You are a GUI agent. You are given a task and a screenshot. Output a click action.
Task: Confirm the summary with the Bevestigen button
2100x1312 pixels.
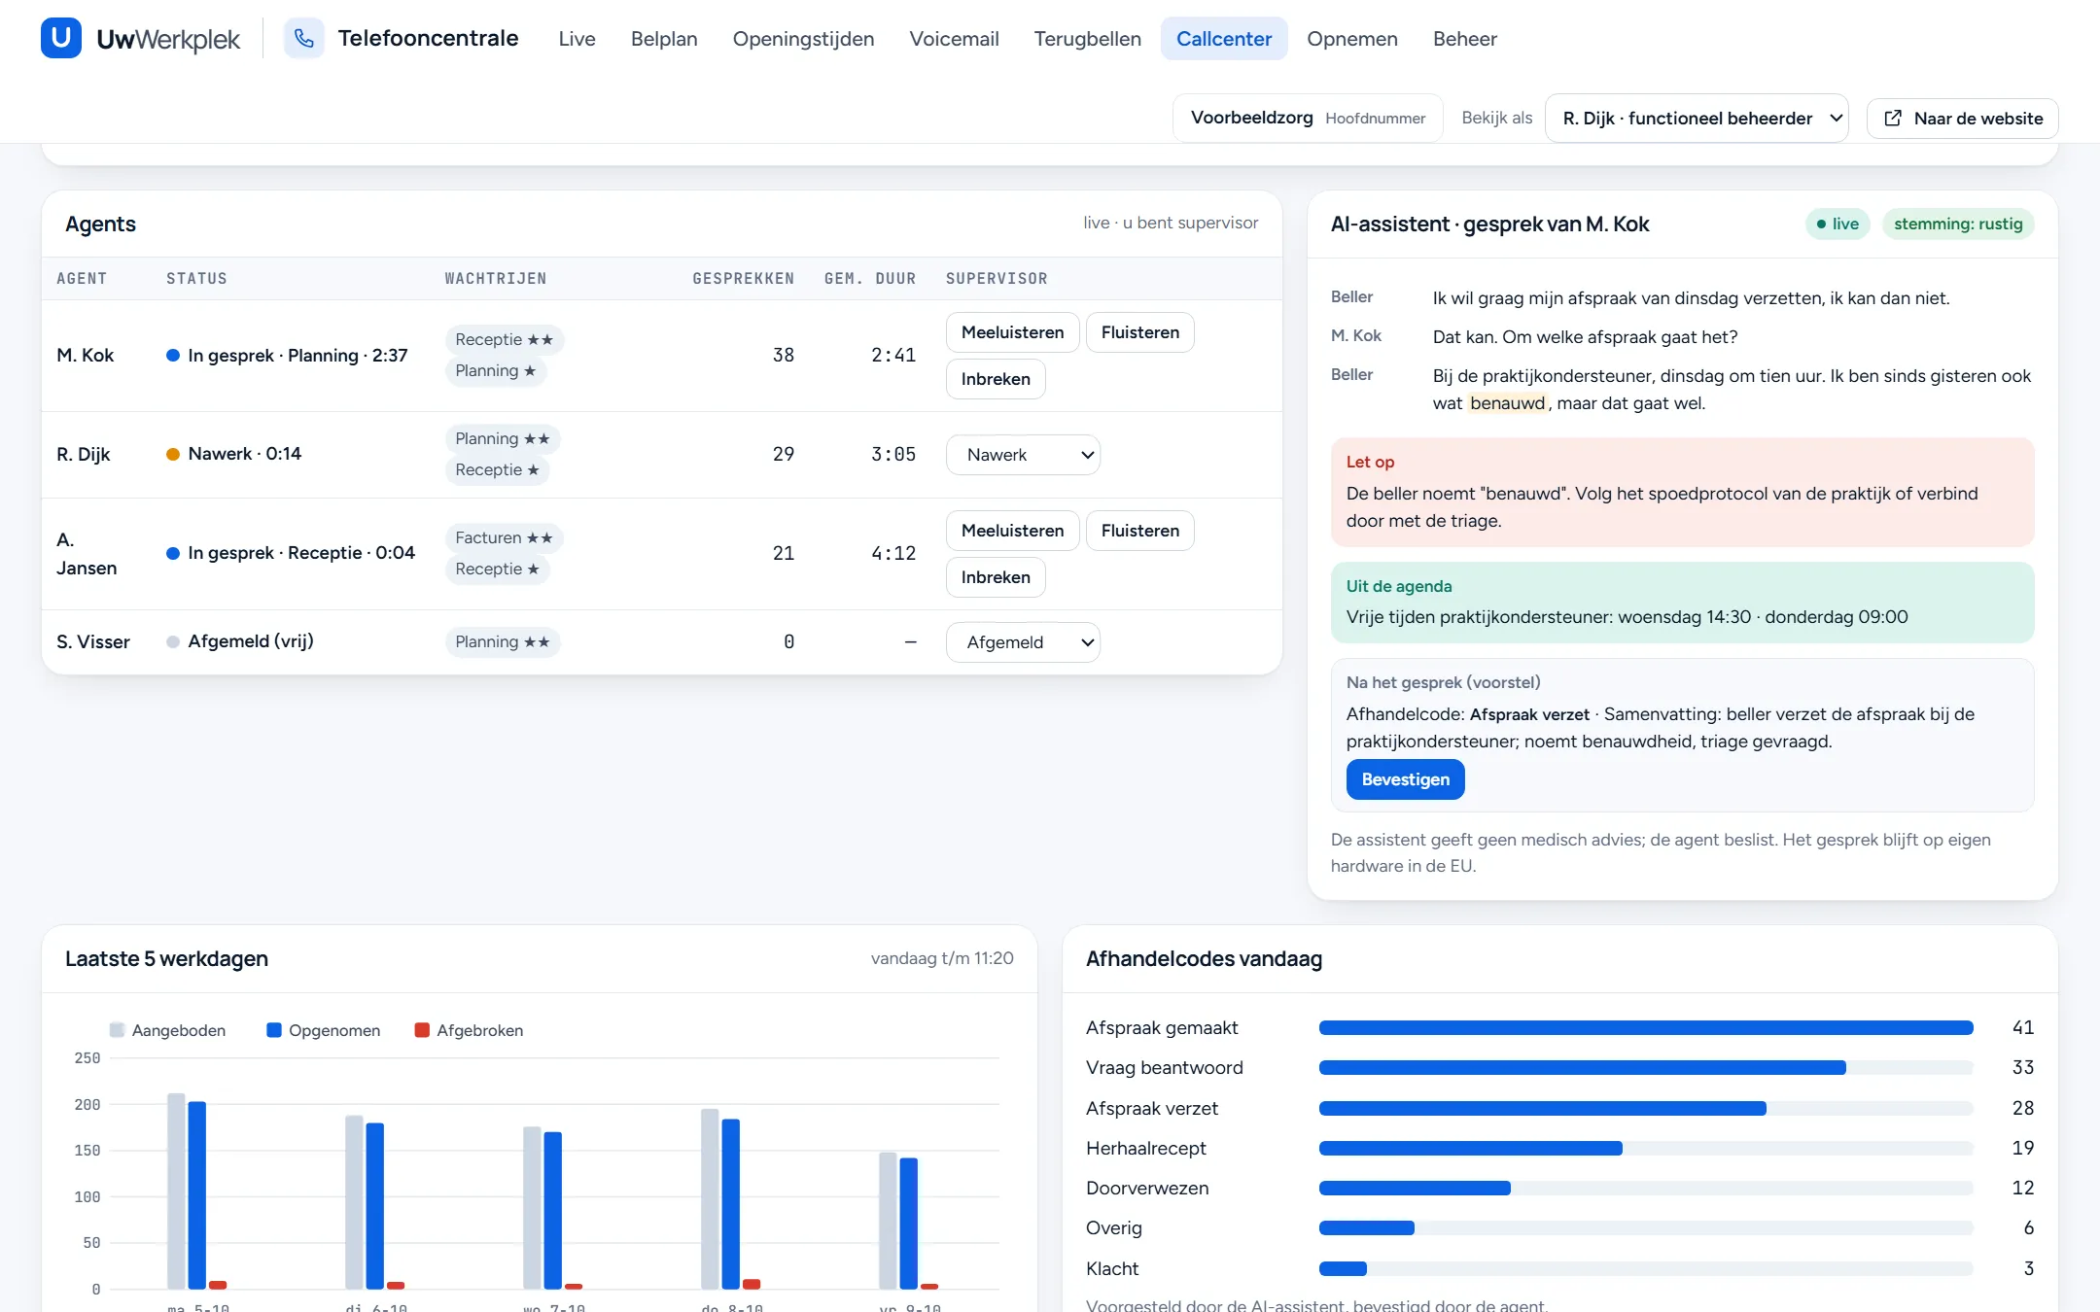pos(1405,779)
